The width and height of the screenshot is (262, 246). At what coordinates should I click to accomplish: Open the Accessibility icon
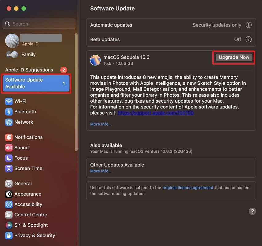click(9, 205)
